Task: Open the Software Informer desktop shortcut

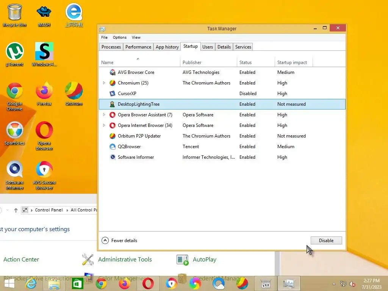Action: pyautogui.click(x=14, y=175)
